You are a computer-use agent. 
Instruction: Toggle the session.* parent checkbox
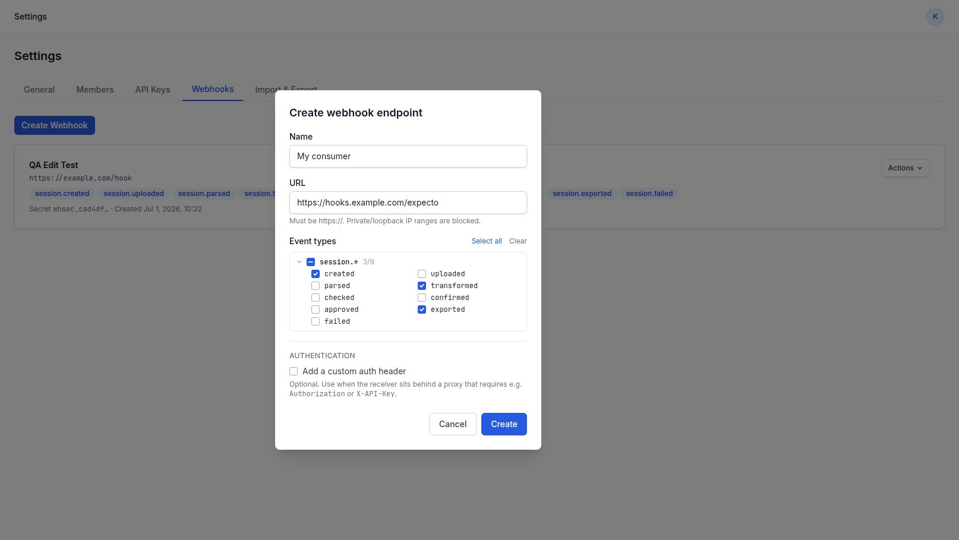[x=311, y=262]
